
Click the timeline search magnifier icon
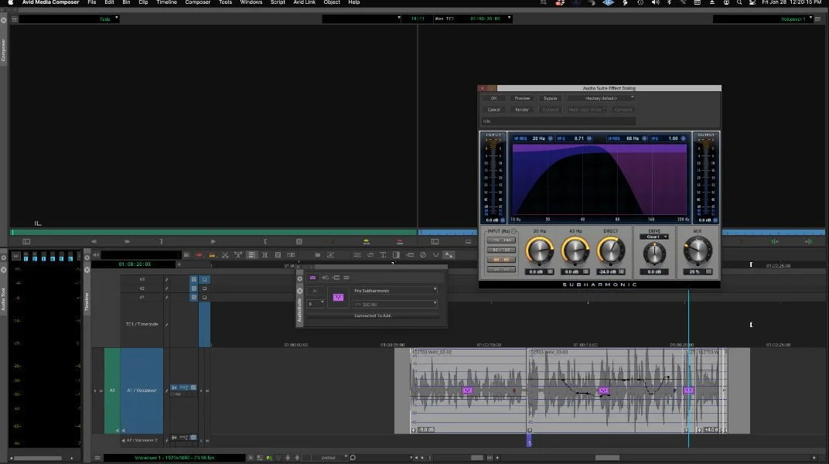[353, 458]
